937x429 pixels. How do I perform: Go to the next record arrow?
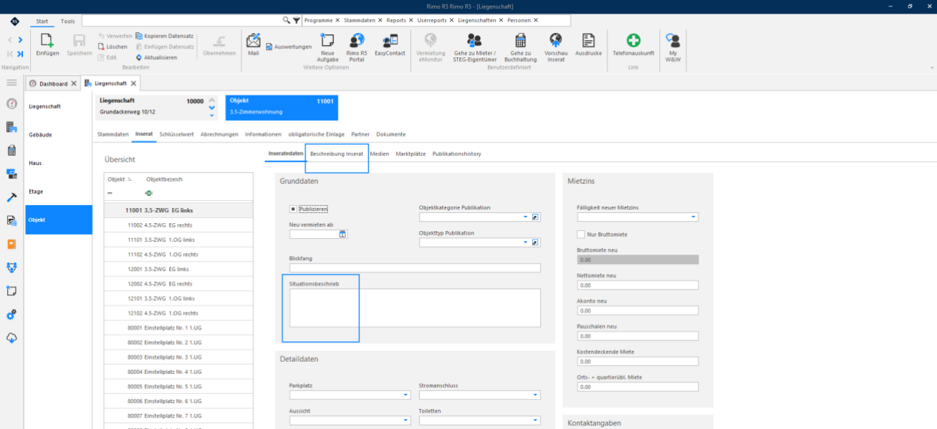click(21, 40)
